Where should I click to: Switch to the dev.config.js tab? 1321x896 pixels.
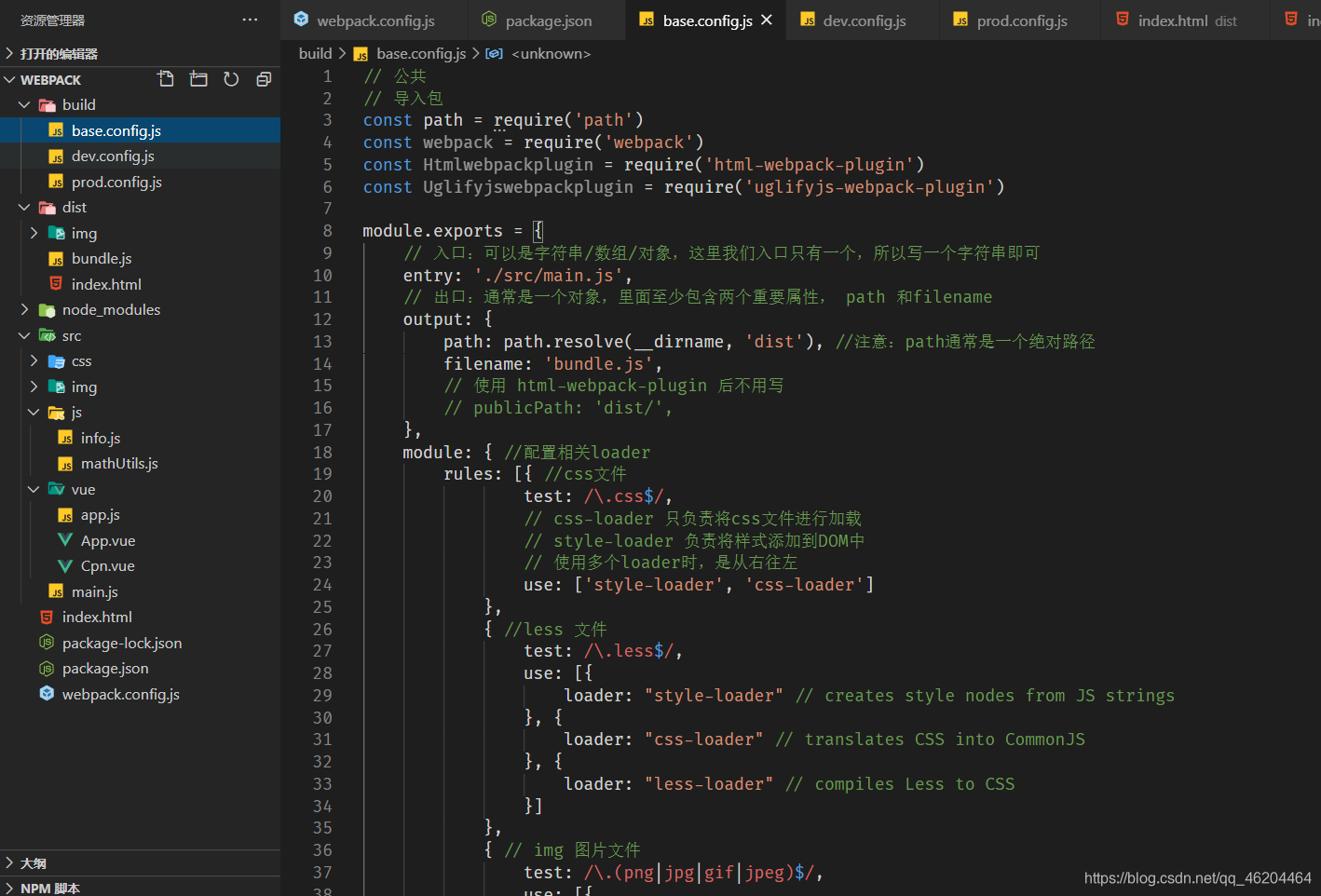[852, 20]
